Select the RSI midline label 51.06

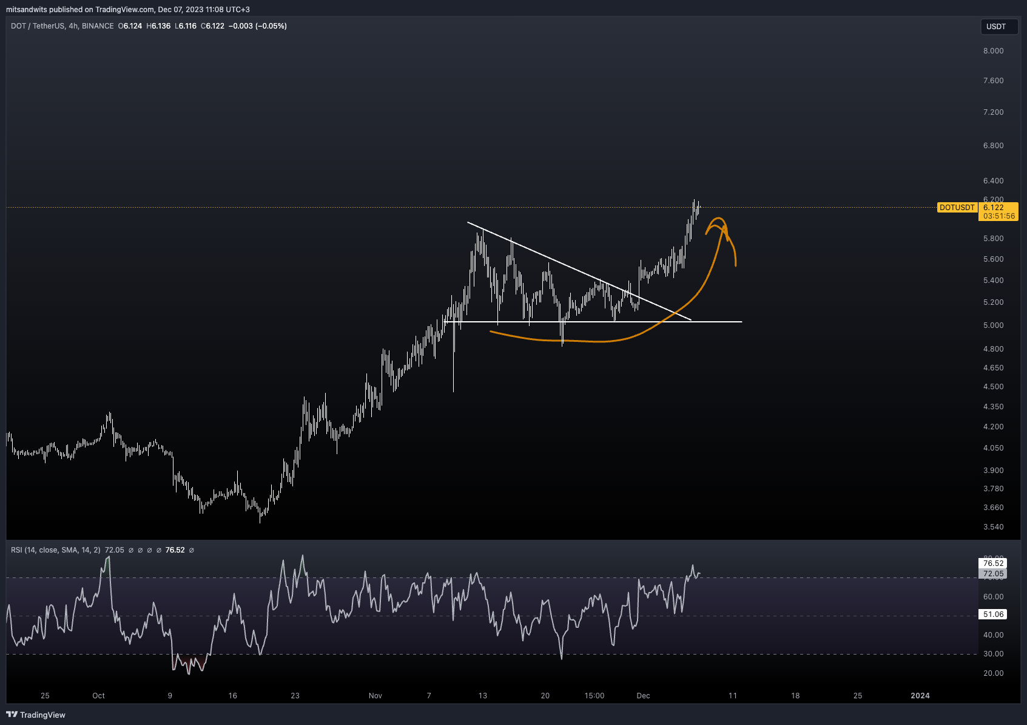(x=993, y=614)
